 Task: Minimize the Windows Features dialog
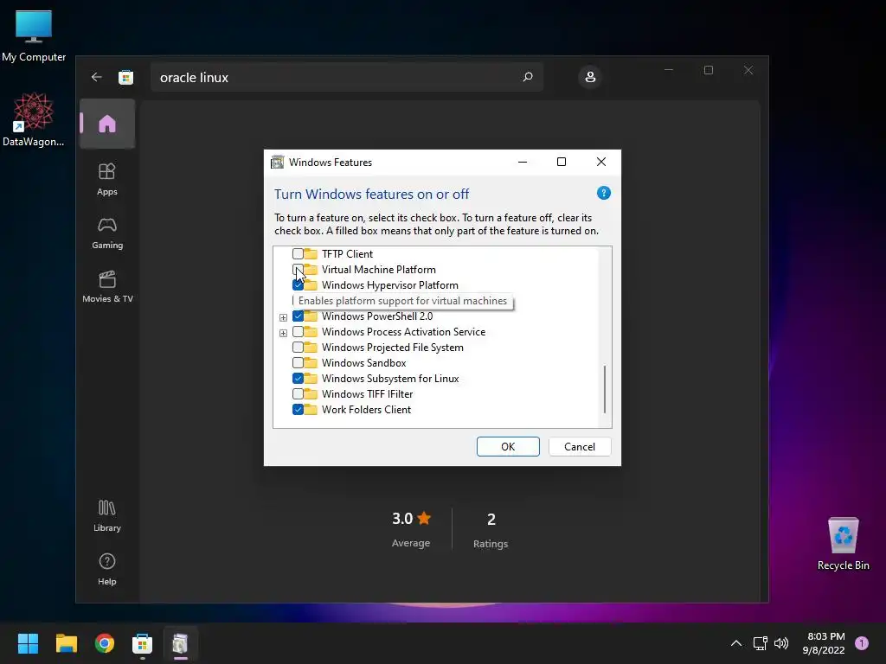click(522, 162)
